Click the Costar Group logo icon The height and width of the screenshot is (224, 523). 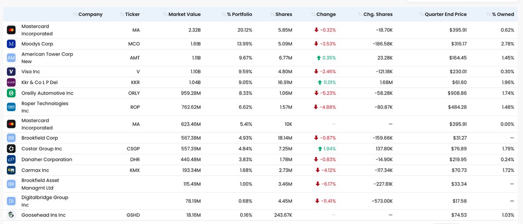coord(11,149)
